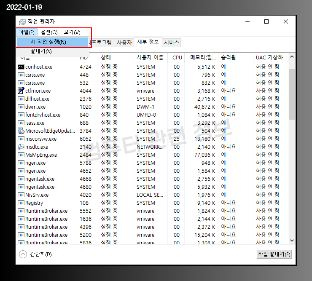Select the fontdrvhost.exe process name
The height and width of the screenshot is (281, 312).
[x=43, y=115]
